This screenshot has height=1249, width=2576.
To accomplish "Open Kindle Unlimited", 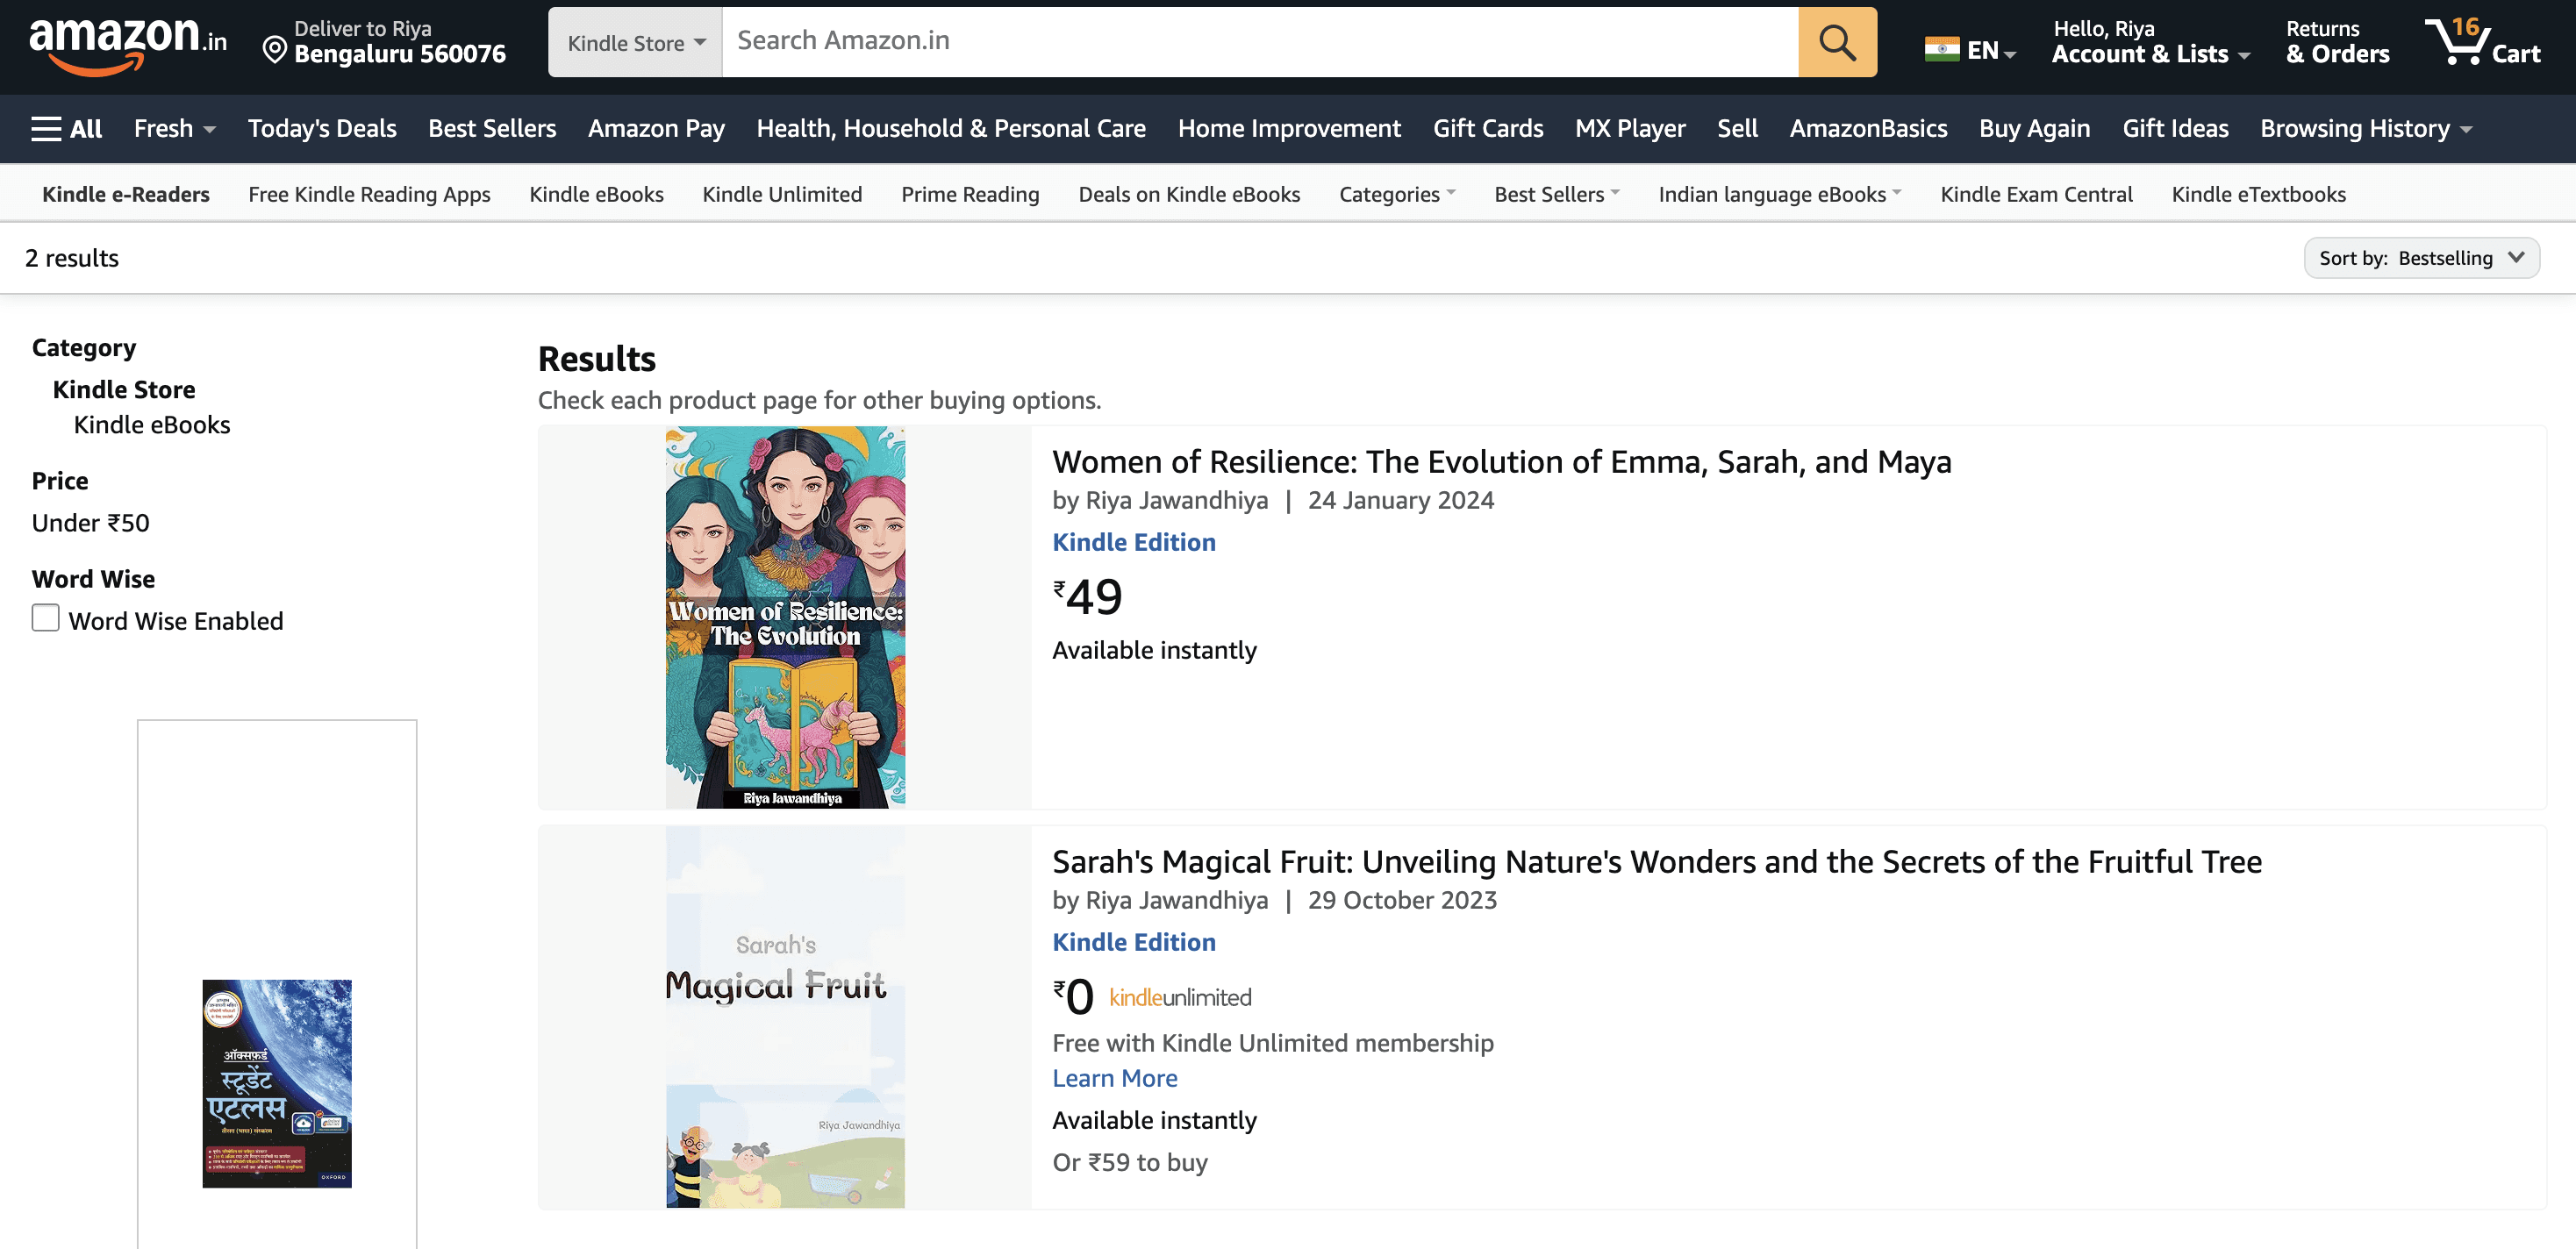I will pyautogui.click(x=782, y=194).
